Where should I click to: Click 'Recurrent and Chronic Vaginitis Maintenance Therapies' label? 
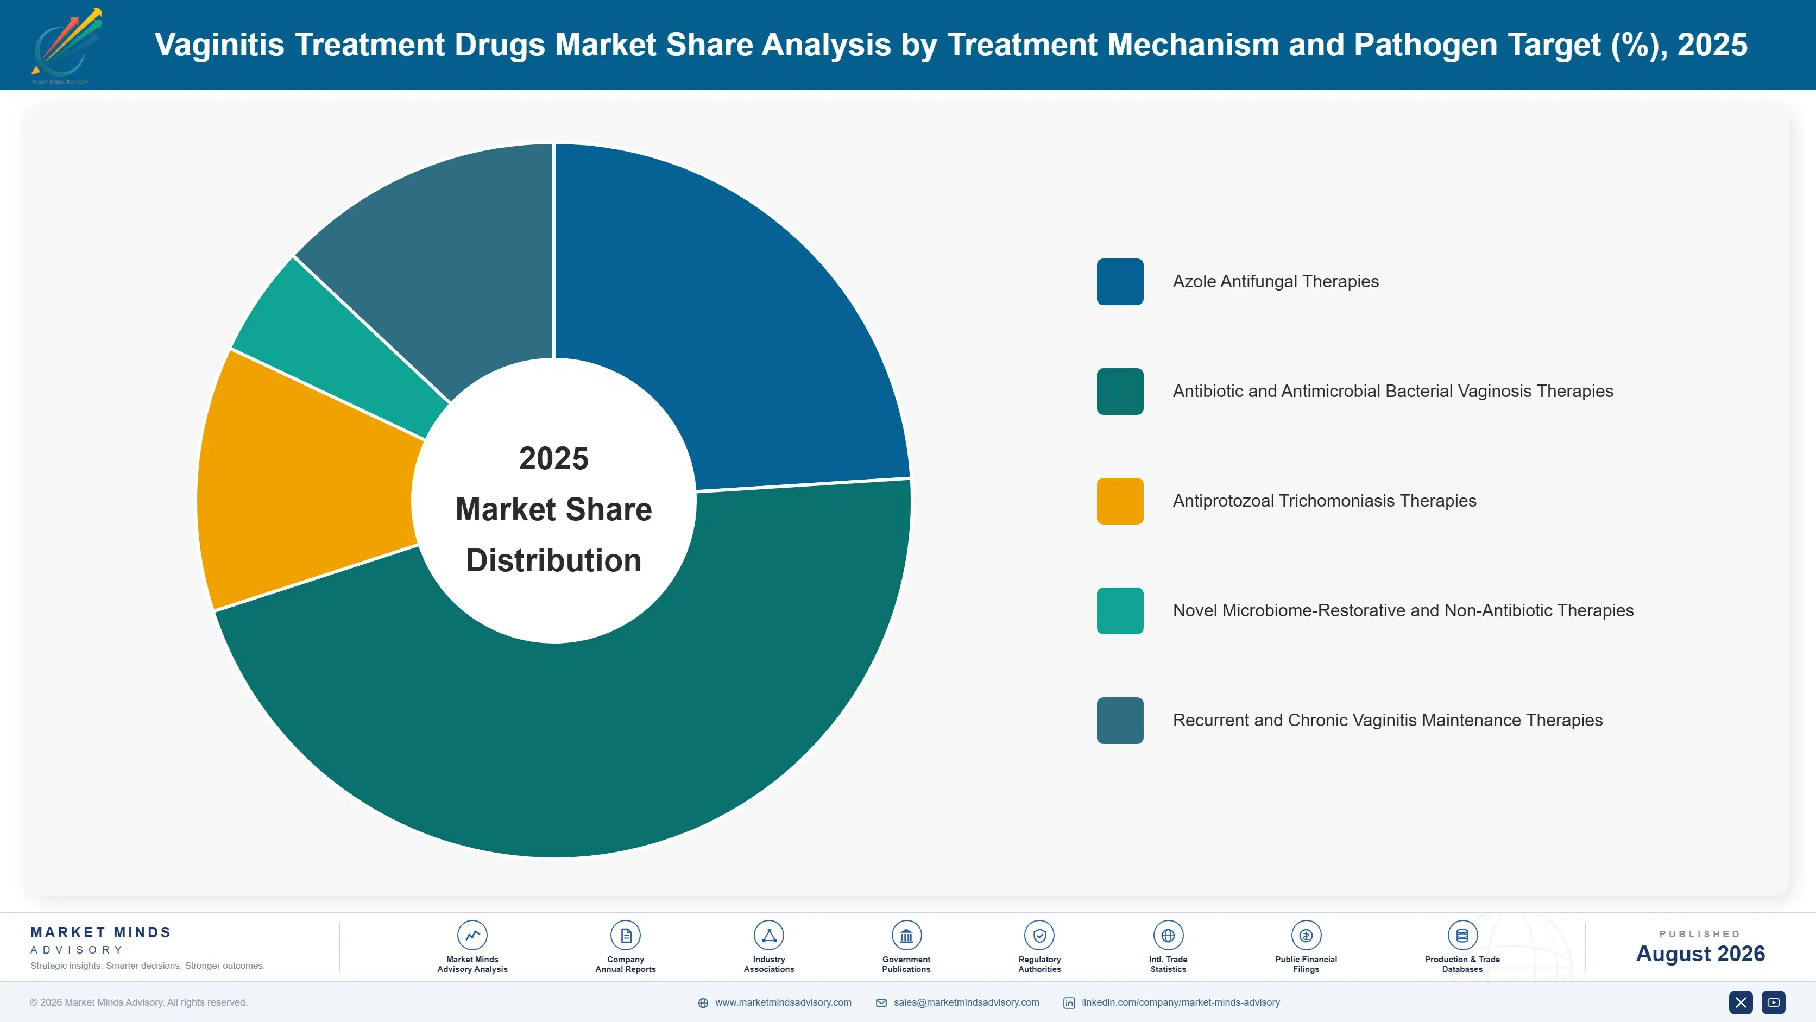coord(1388,720)
